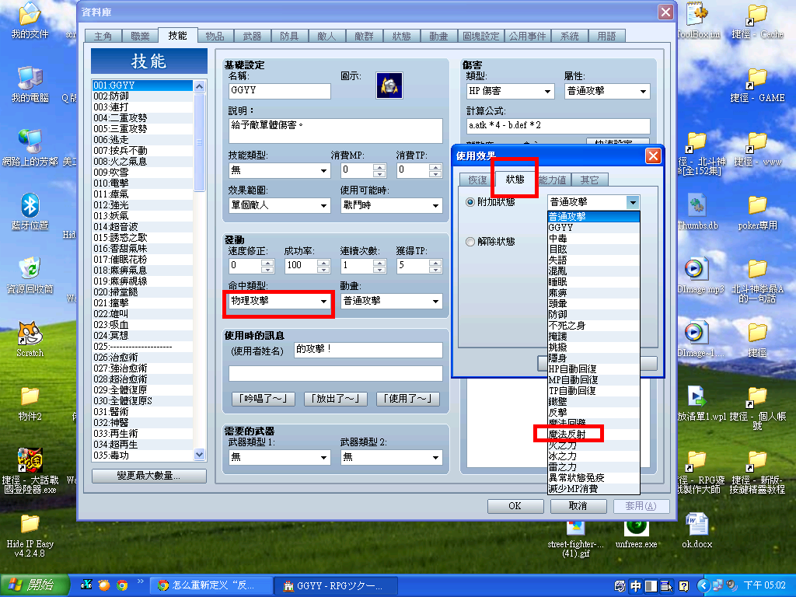Click the 計算公式 formula input field
This screenshot has height=597, width=796.
coord(558,125)
